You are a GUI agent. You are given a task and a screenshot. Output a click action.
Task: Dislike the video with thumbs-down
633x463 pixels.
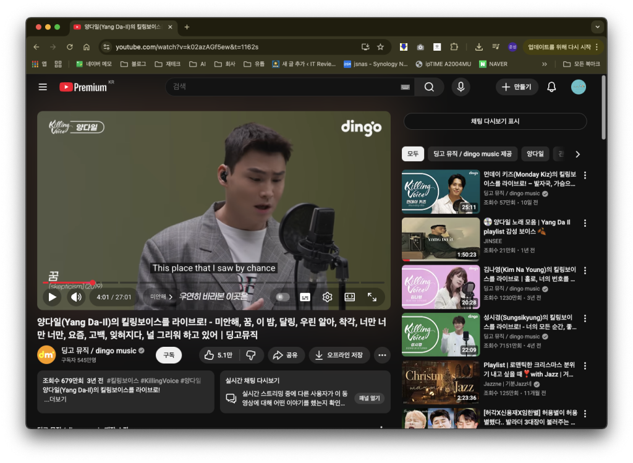coord(251,355)
